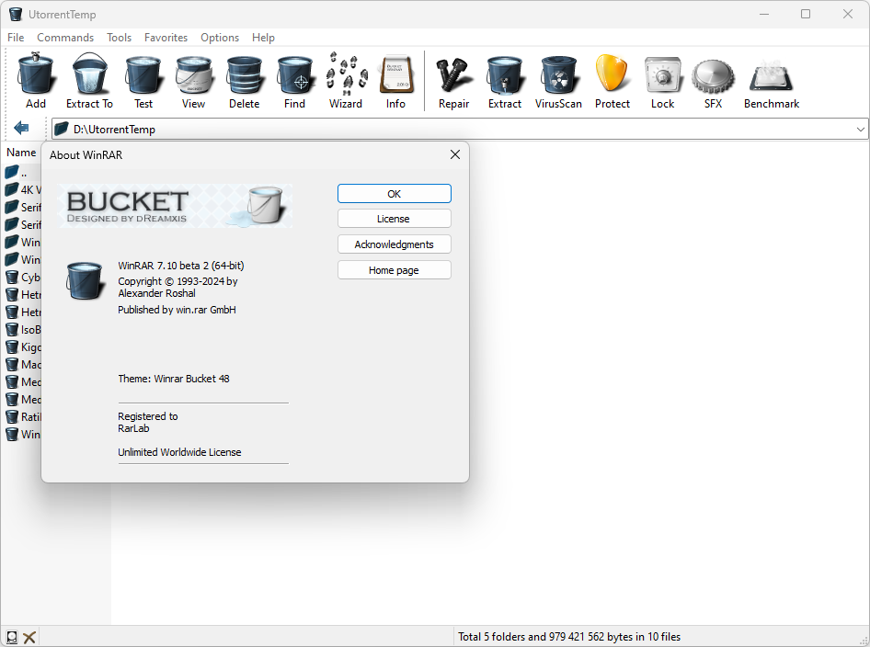This screenshot has width=870, height=647.
Task: Open the File menu
Action: coord(16,37)
